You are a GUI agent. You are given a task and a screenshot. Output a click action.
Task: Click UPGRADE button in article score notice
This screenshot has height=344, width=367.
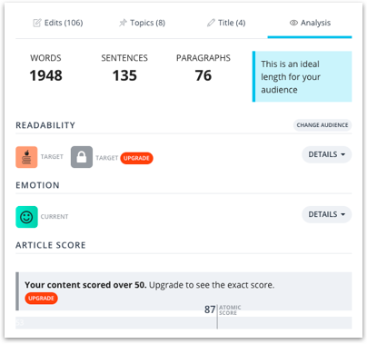tap(41, 299)
